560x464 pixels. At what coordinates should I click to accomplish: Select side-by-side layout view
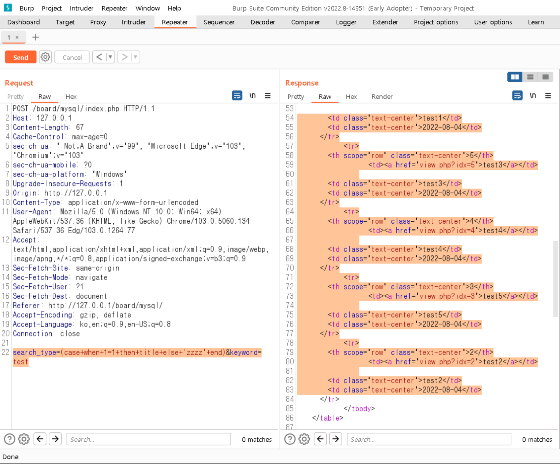[x=515, y=77]
